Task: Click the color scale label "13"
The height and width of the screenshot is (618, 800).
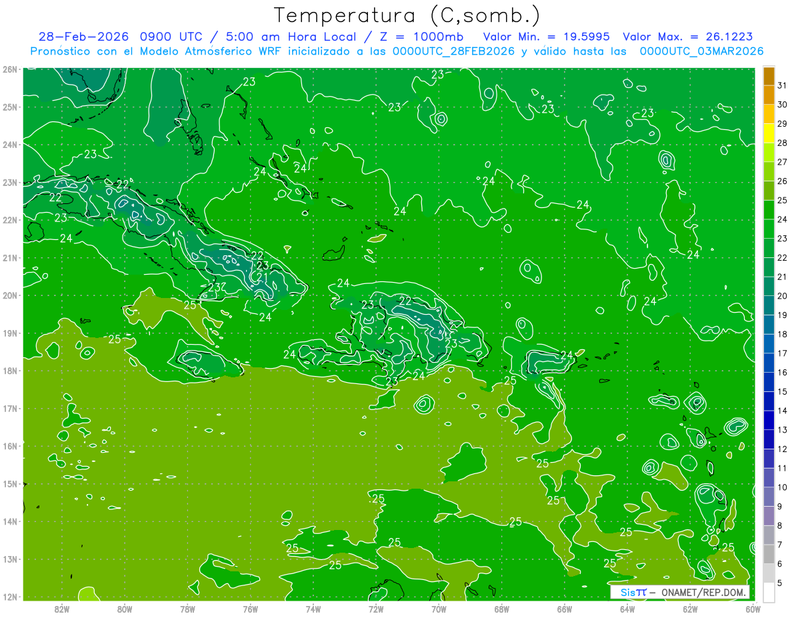Action: [x=783, y=430]
